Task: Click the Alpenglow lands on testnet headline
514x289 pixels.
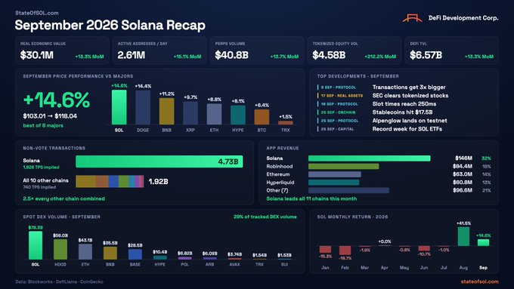Action: (410, 121)
